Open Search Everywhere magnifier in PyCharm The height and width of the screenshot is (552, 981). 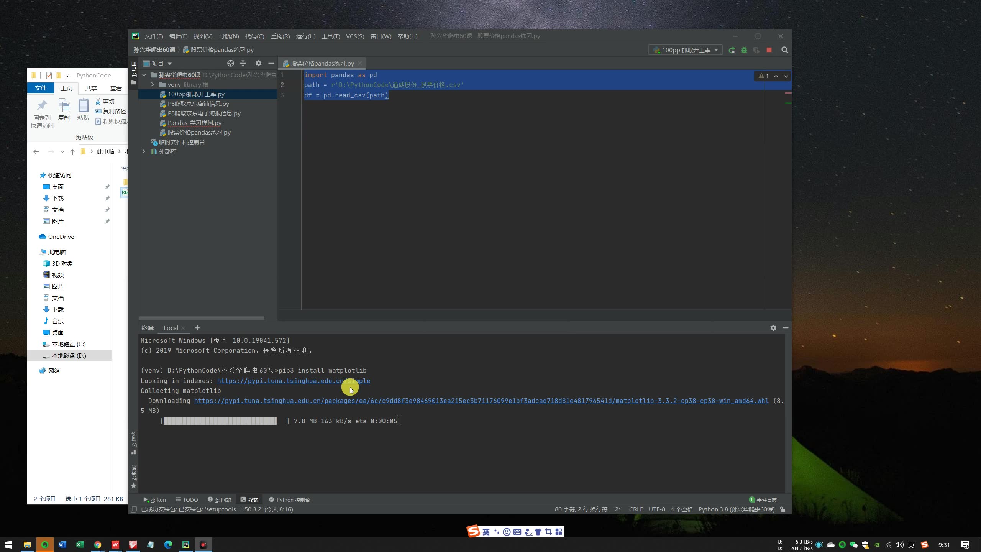click(x=784, y=50)
